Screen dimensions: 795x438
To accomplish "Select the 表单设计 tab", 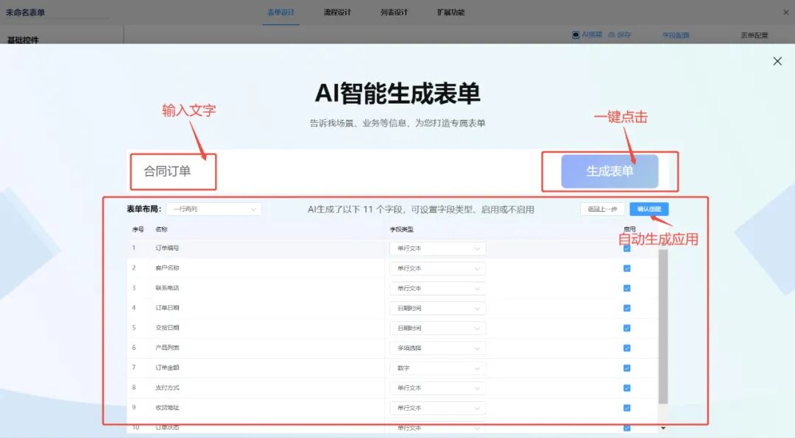I will pos(281,12).
